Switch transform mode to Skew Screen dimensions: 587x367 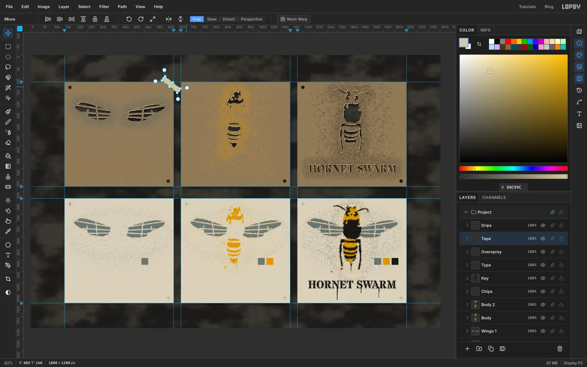click(x=212, y=19)
